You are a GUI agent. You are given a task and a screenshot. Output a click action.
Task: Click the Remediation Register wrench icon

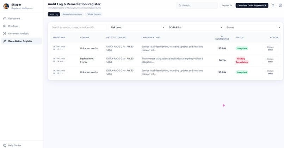point(5,41)
